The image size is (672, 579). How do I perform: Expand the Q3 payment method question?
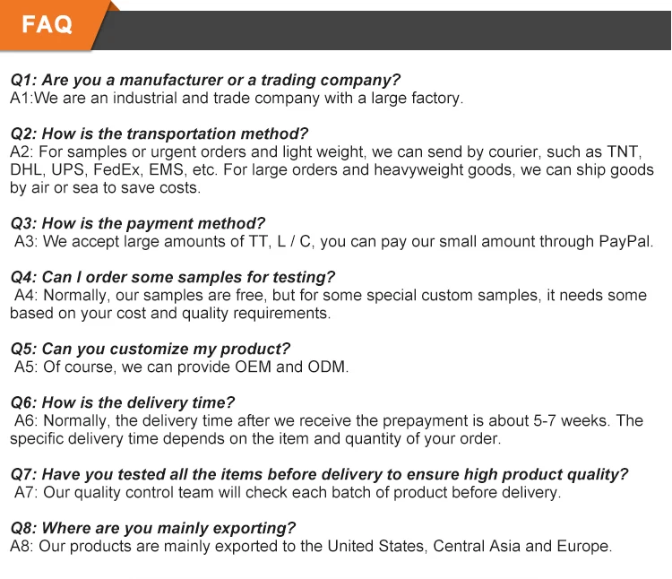[138, 224]
